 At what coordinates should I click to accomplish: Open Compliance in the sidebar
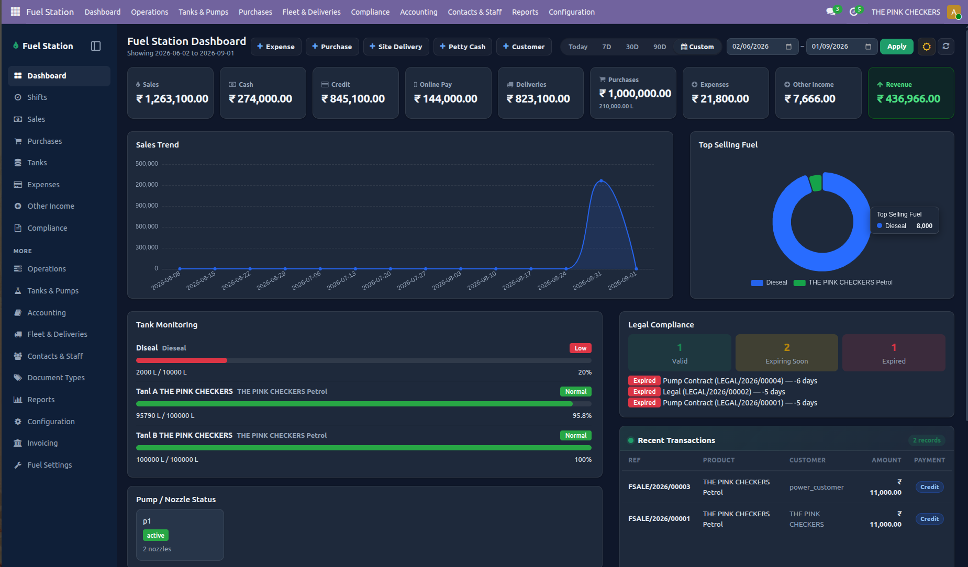[59, 228]
